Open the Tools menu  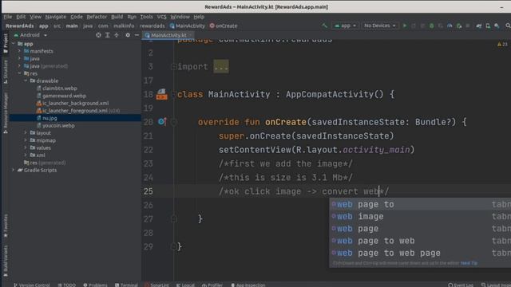coord(146,17)
